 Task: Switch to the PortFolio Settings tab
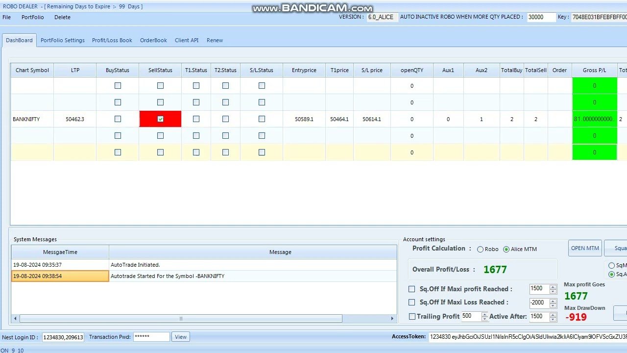point(63,40)
